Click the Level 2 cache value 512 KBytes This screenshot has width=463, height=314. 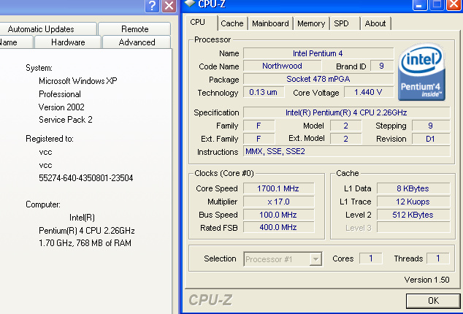pos(413,215)
